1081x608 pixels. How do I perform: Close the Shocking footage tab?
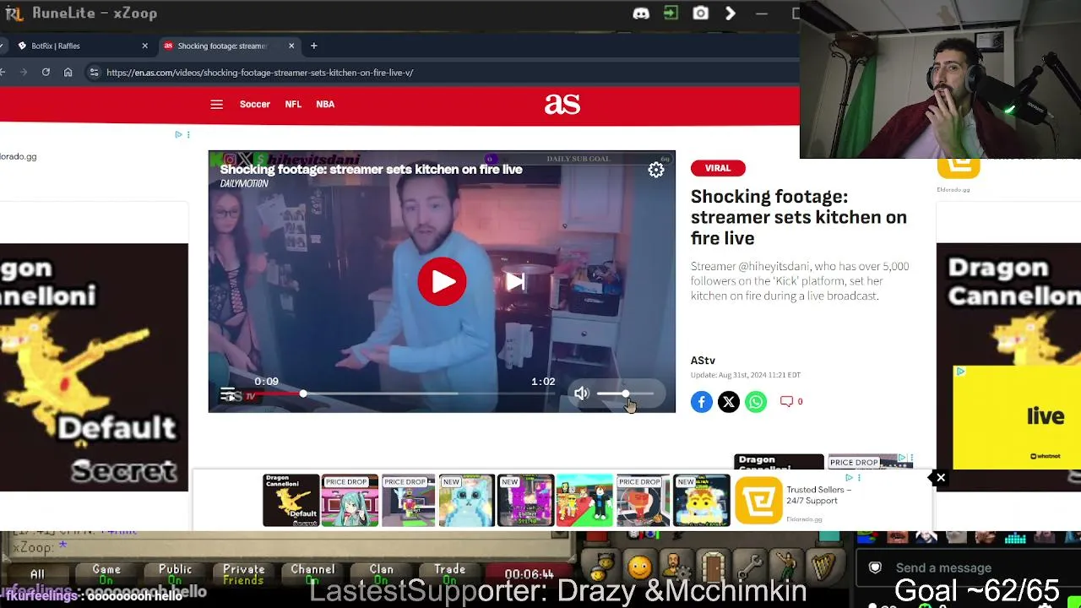pyautogui.click(x=291, y=46)
